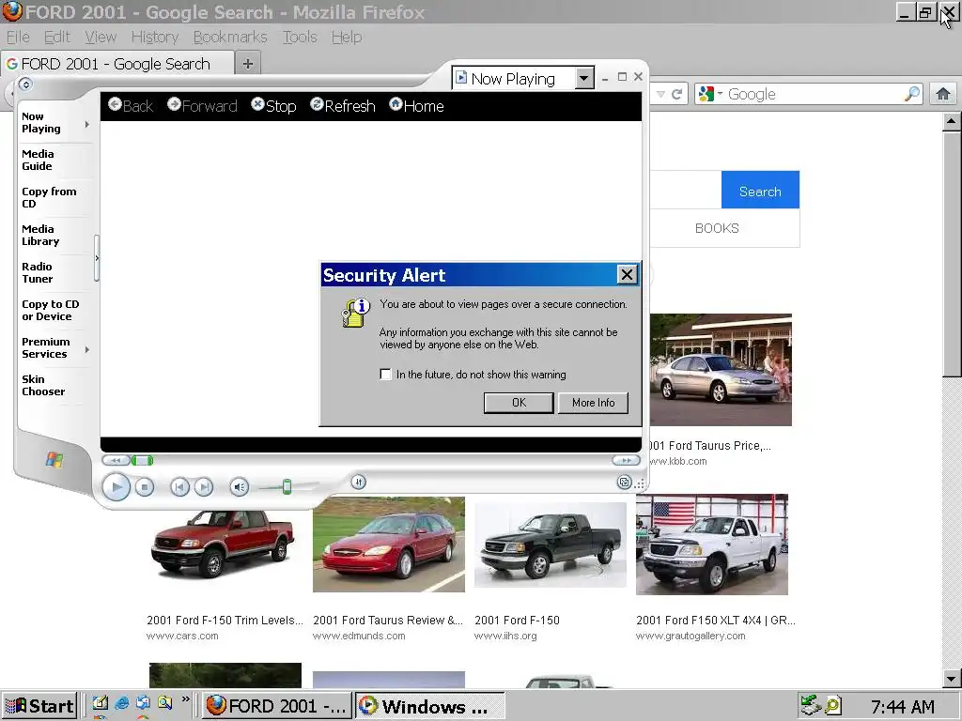
Task: Open Firefox History menu
Action: 155,37
